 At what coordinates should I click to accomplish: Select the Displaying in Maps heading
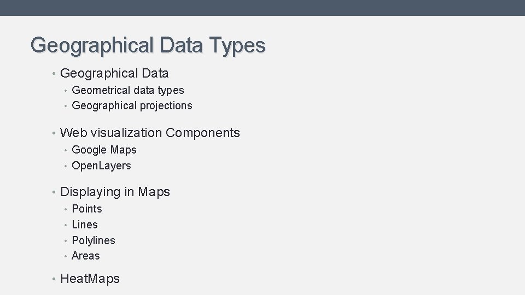tap(115, 192)
